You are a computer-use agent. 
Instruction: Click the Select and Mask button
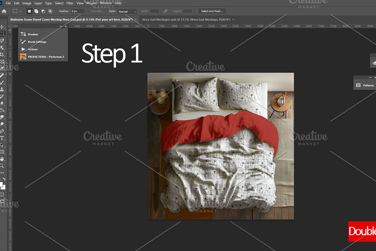coord(212,11)
